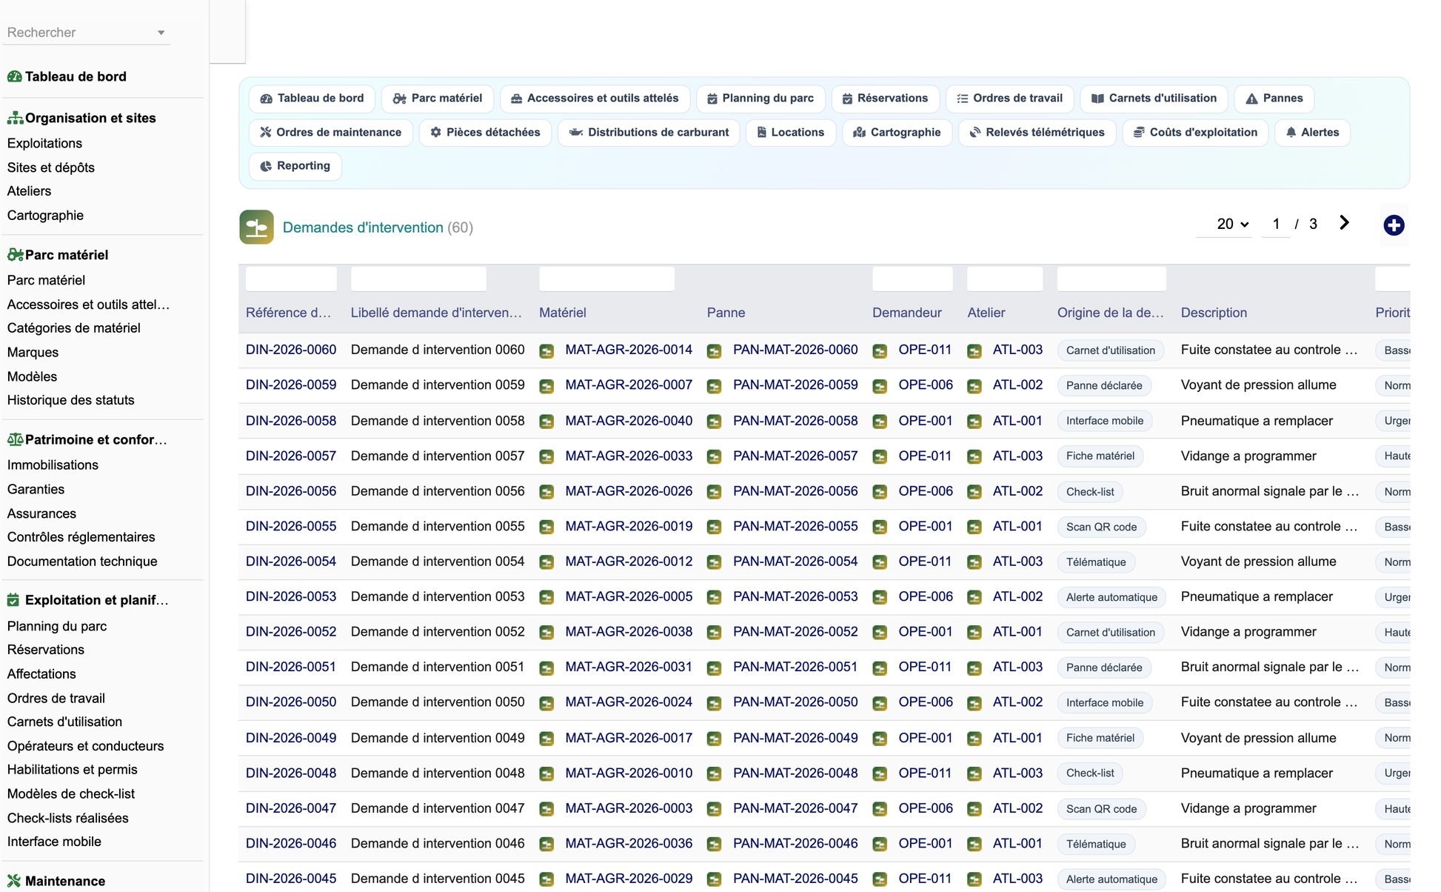1441x892 pixels.
Task: Open Pièces détachées tab
Action: (485, 132)
